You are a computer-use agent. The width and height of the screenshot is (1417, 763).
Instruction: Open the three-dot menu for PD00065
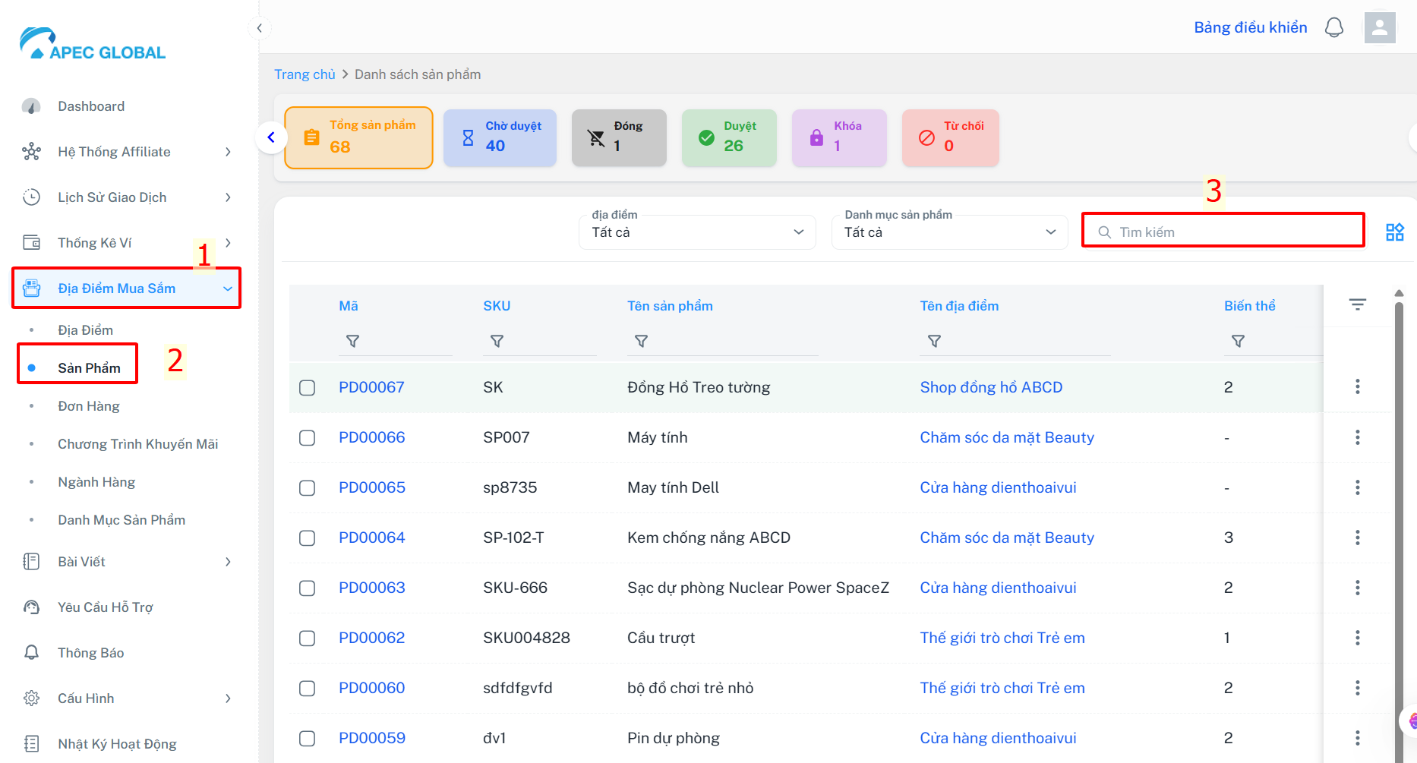pos(1358,487)
